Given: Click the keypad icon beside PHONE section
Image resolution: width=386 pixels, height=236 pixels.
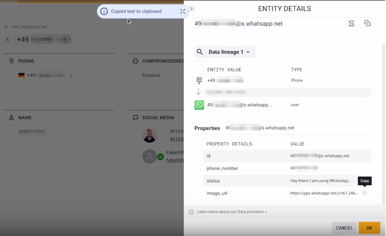Looking at the screenshot, I should click(11, 61).
